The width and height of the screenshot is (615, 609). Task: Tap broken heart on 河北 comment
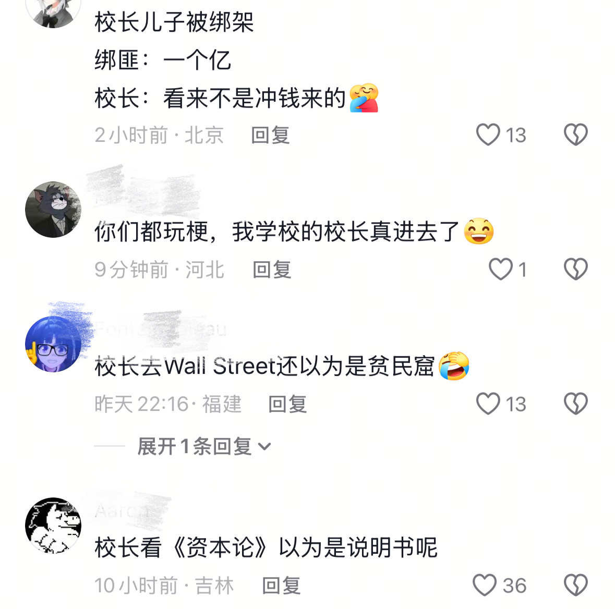575,269
